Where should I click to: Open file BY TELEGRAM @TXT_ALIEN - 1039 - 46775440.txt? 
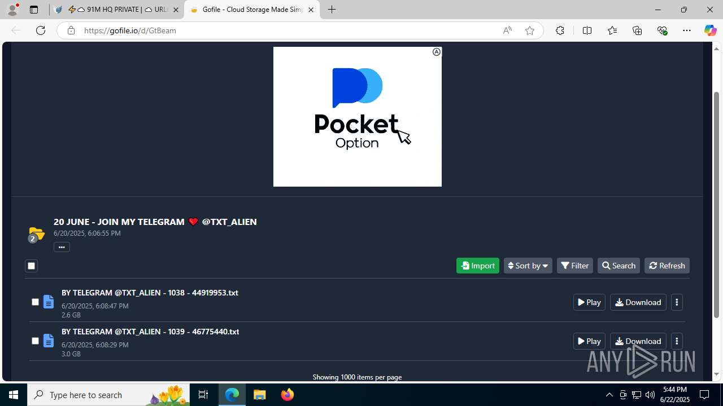pos(150,332)
